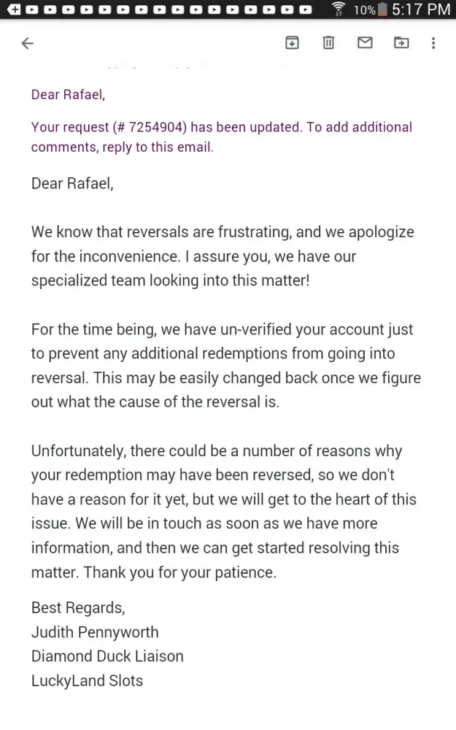Image resolution: width=456 pixels, height=730 pixels.
Task: Delete email with the trash icon
Action: (328, 44)
